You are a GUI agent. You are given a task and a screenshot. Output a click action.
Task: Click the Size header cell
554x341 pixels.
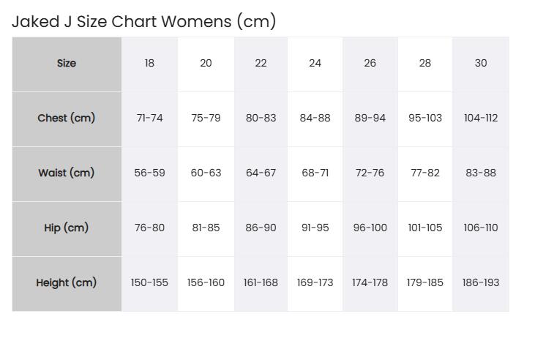click(67, 63)
